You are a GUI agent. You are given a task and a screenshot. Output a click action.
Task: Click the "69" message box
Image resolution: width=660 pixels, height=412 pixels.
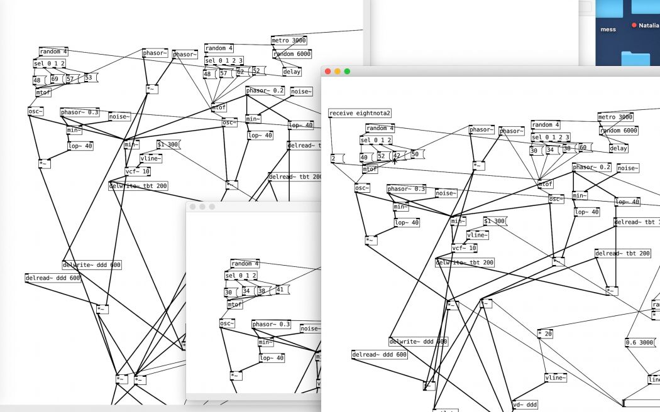click(x=57, y=79)
